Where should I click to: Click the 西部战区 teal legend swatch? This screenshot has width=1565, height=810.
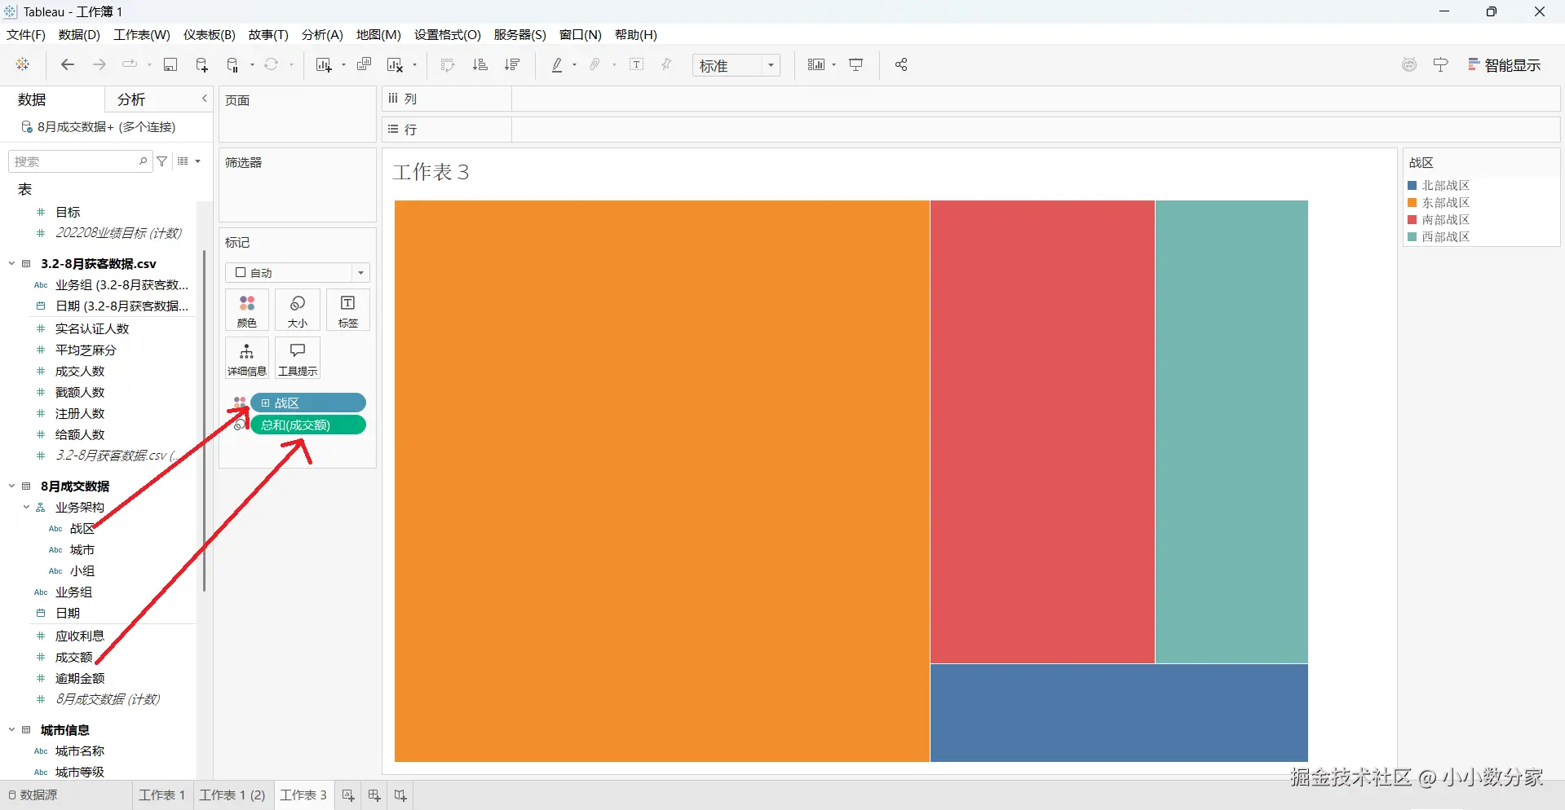click(x=1412, y=237)
